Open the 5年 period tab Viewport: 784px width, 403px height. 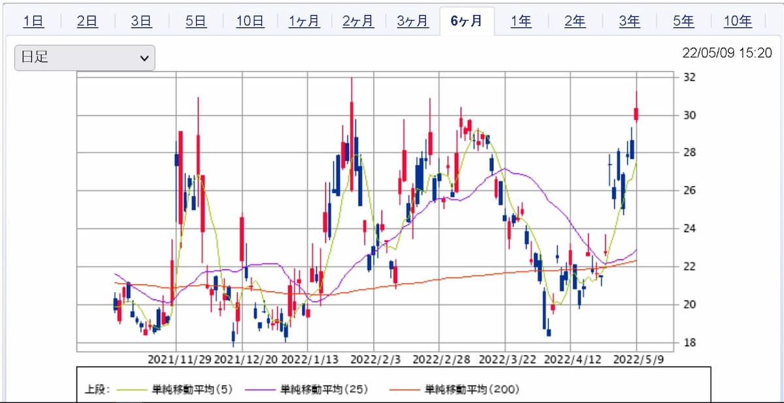coord(683,21)
